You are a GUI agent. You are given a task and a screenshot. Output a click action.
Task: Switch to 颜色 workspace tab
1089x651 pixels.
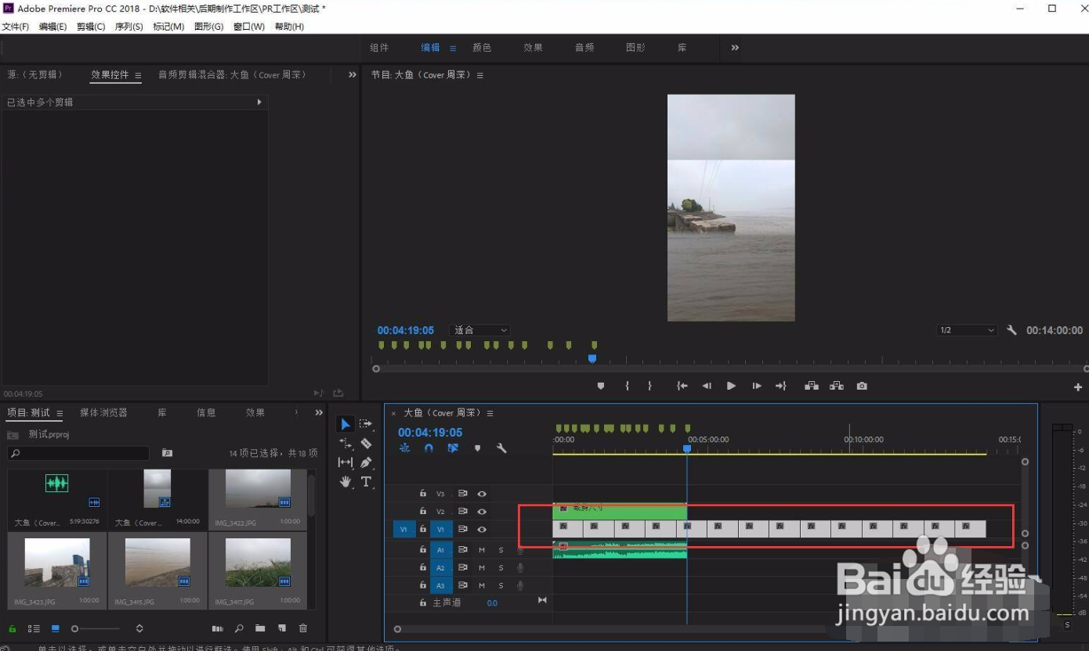(x=482, y=48)
